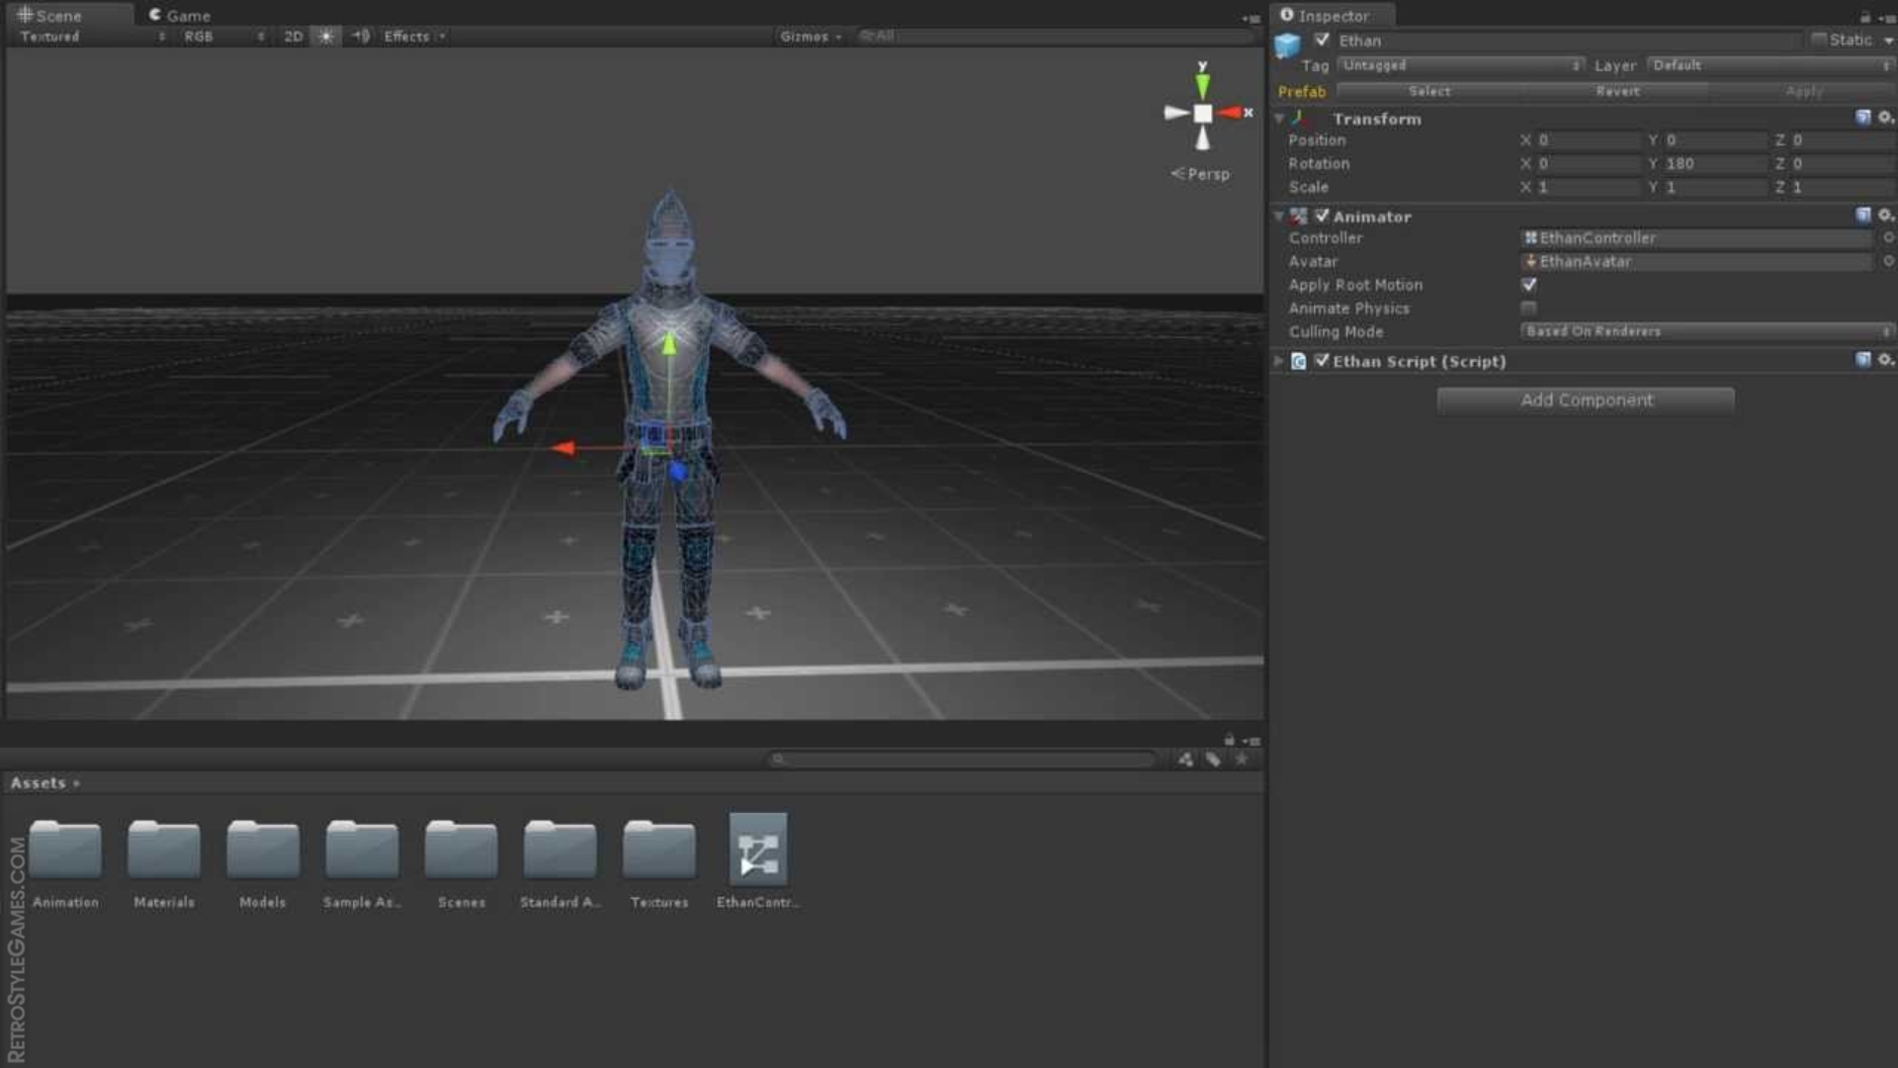Click Search by Type icon in Project

coord(1184,759)
